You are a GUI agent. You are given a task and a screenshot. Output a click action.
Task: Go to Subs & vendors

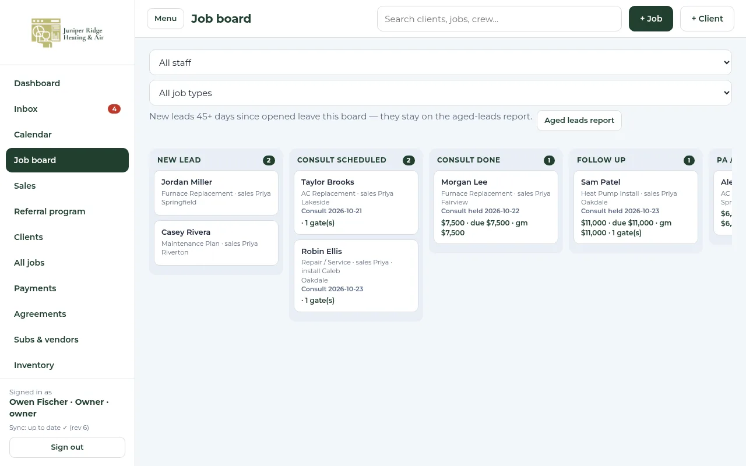[67, 340]
